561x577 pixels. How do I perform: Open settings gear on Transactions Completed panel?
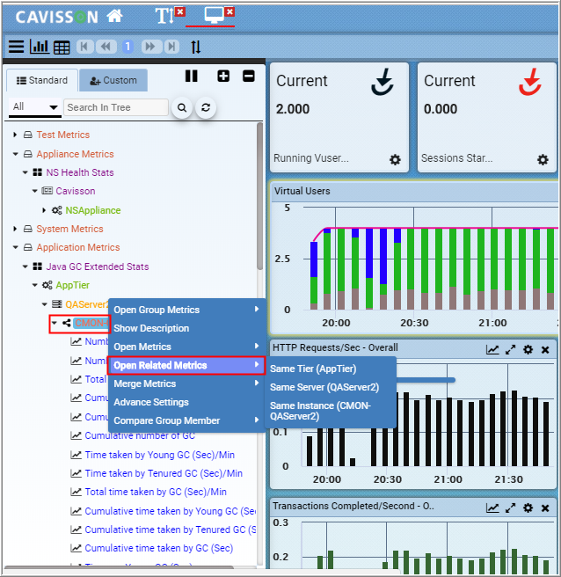528,508
